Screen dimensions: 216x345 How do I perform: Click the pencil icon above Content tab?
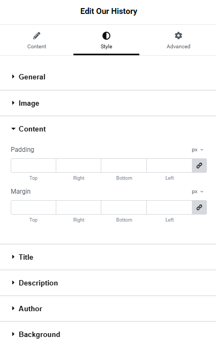click(36, 35)
